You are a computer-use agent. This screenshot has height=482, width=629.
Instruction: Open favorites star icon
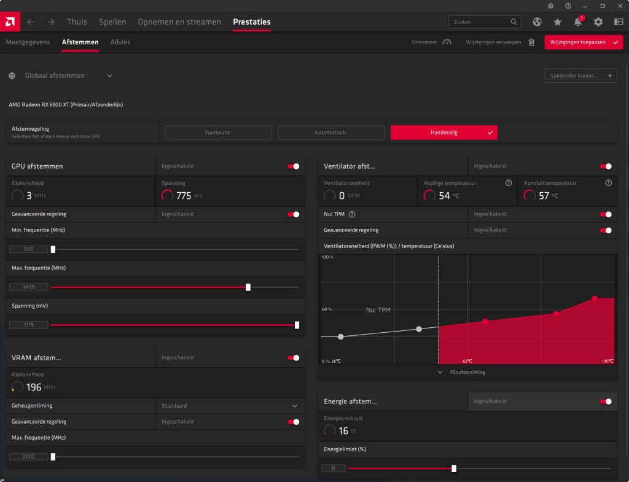point(557,21)
